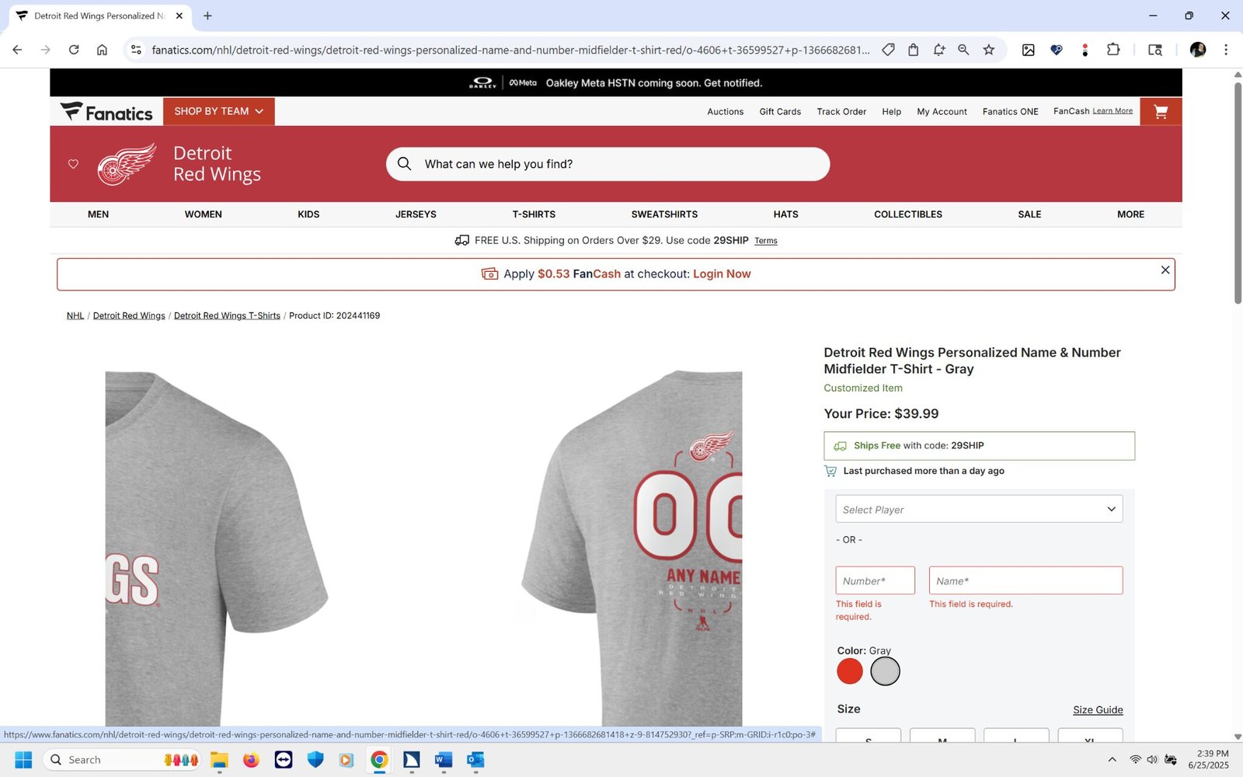1243x777 pixels.
Task: Open the COLLECTIBLES category menu
Action: 908,214
